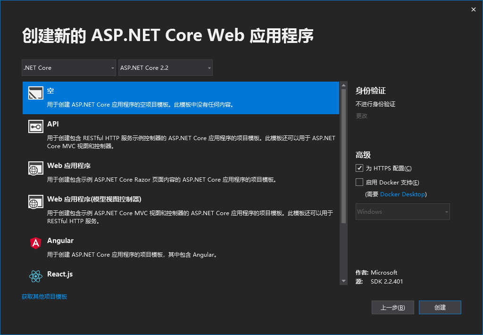
Task: Open the ASP.NET Core 2.2 version dropdown
Action: (166, 68)
